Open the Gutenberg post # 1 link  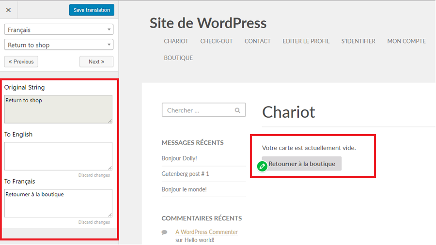click(185, 174)
